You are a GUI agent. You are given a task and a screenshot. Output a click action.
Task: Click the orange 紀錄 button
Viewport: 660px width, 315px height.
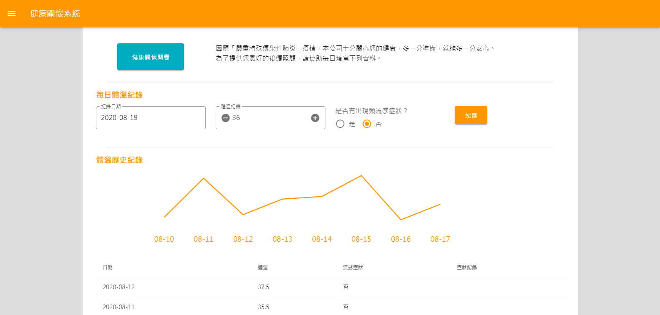tap(471, 115)
